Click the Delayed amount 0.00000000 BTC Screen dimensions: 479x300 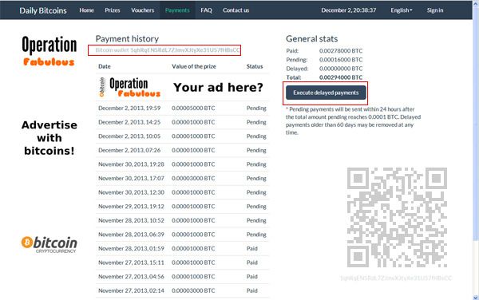[x=341, y=69]
